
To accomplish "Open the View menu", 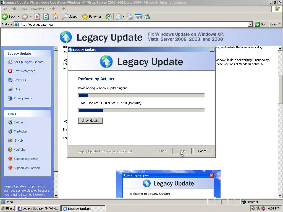I will click(24, 9).
